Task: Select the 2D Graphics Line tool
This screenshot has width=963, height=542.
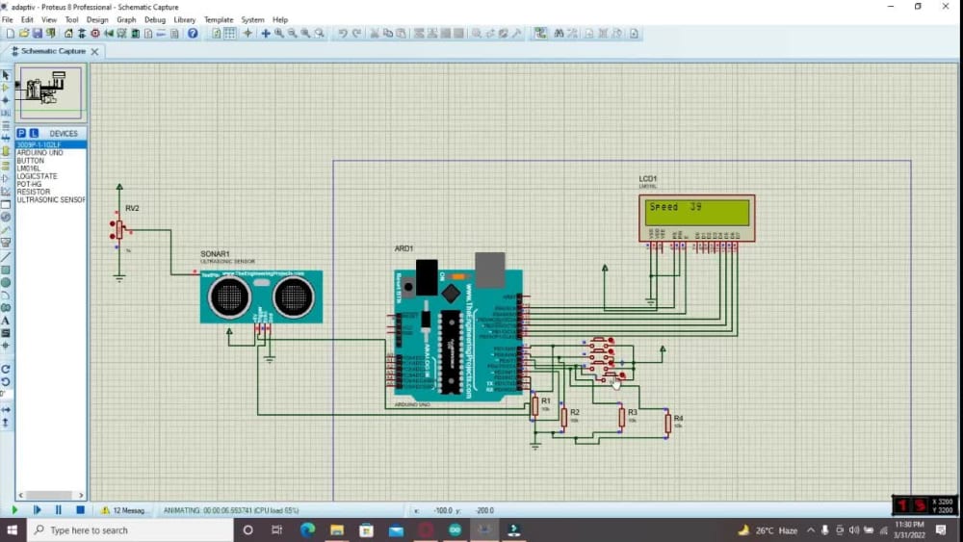Action: coord(6,257)
